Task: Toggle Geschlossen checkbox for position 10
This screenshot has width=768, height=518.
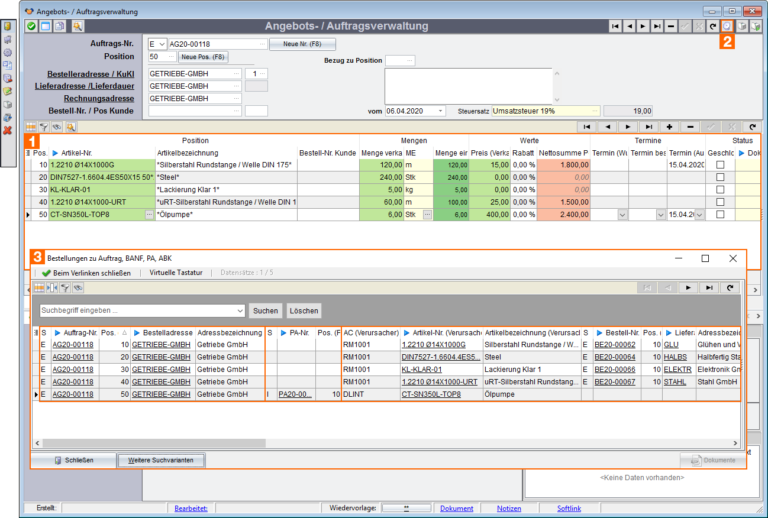Action: point(720,165)
